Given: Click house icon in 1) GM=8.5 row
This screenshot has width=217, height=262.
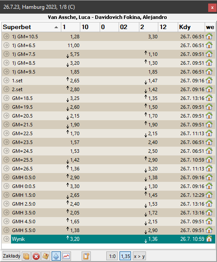Looking at the screenshot, I should 209,63.
